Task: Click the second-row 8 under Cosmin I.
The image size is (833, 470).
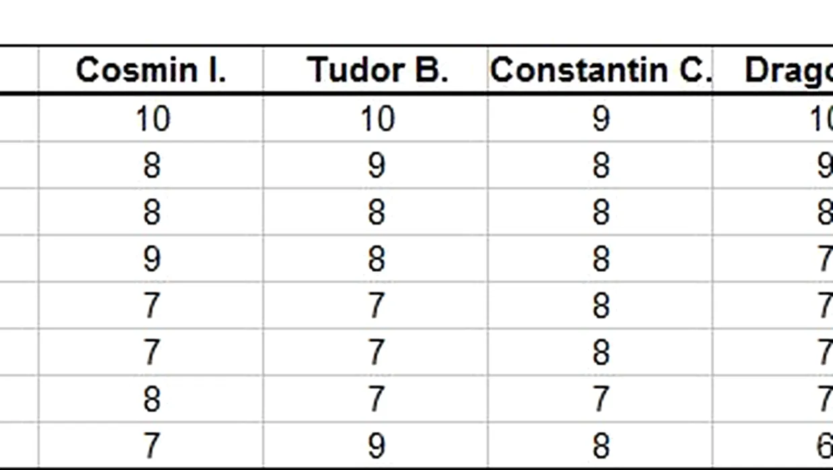Action: (x=151, y=165)
